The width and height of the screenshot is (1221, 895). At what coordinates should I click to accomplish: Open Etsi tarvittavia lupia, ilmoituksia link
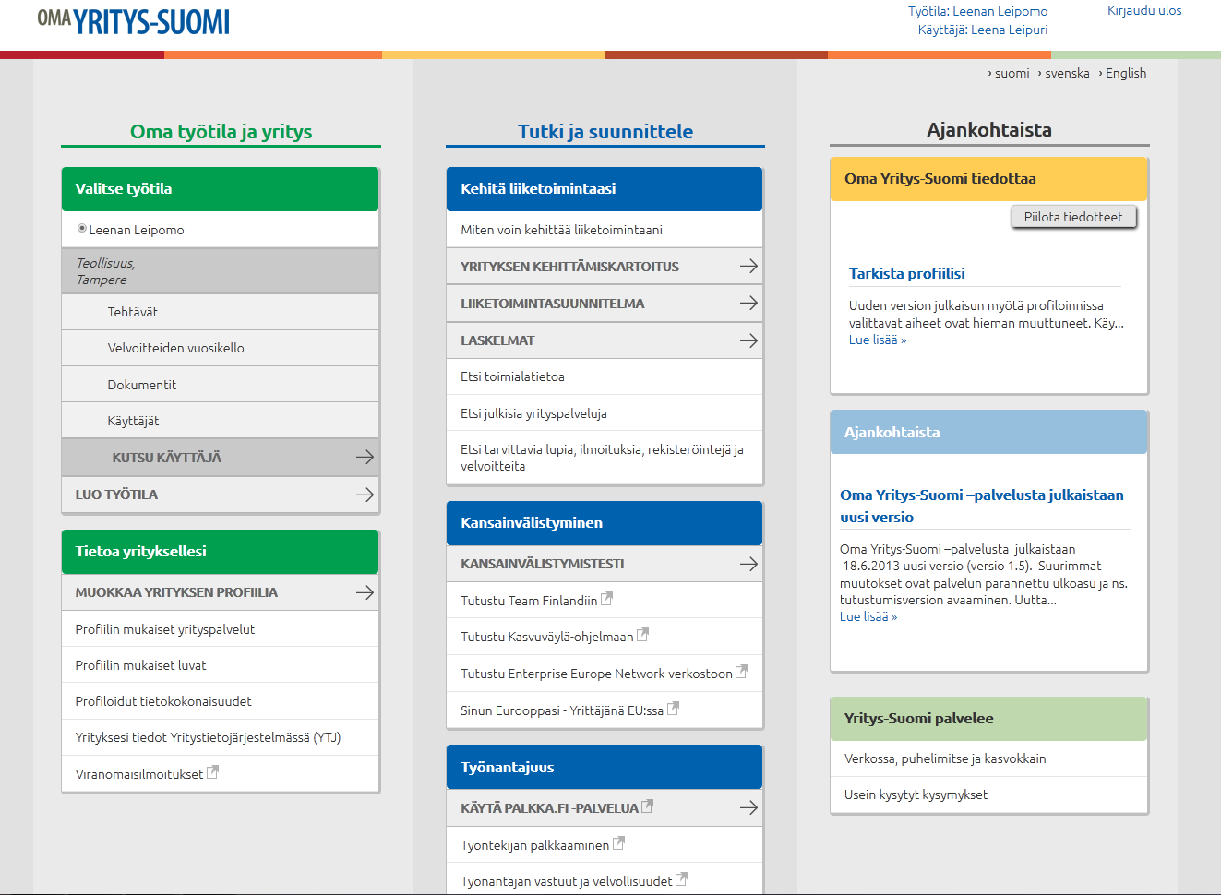click(602, 458)
